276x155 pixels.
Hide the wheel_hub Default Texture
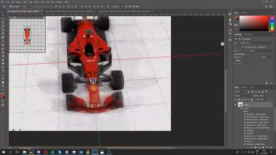(x=245, y=144)
